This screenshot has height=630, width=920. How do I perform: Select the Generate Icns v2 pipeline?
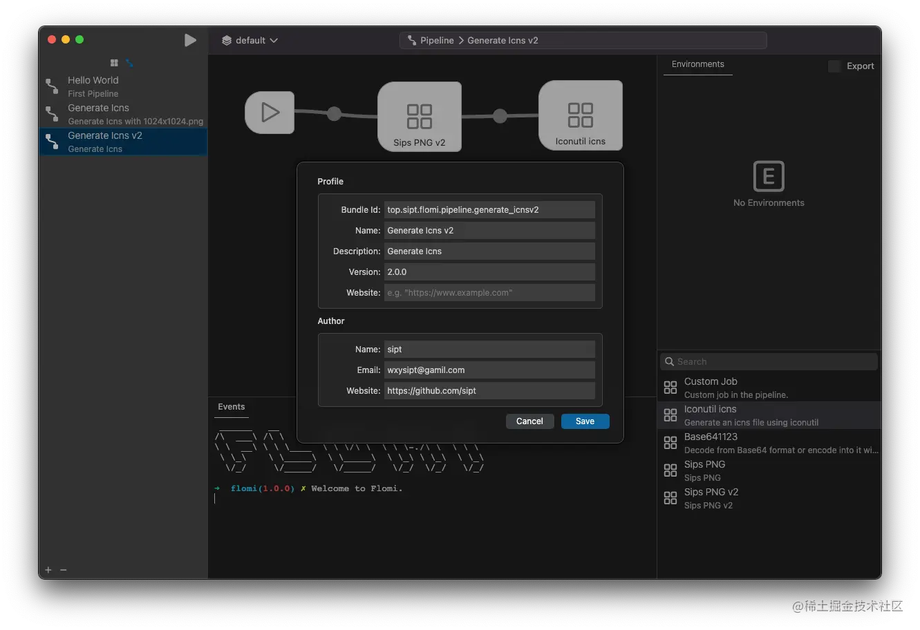(123, 142)
